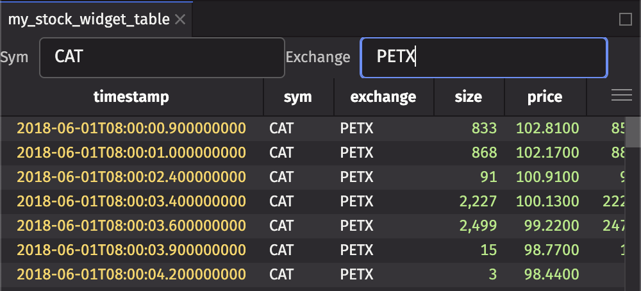Open the table options hamburger menu
Screen dimensions: 641x291
pos(622,96)
